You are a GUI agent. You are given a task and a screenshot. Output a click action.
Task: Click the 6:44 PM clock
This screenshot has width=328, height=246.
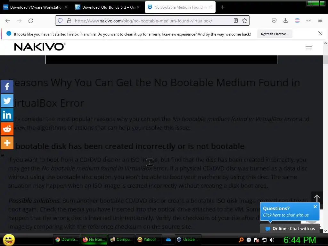(300, 240)
